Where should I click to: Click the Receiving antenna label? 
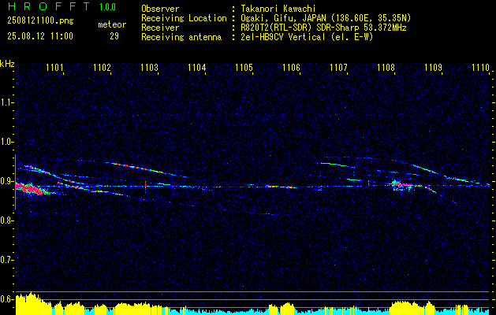tap(181, 37)
